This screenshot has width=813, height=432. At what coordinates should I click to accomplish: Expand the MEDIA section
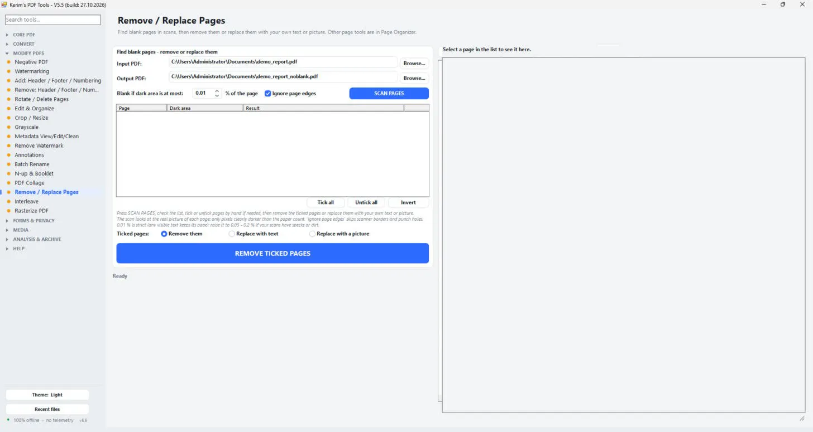coord(21,230)
